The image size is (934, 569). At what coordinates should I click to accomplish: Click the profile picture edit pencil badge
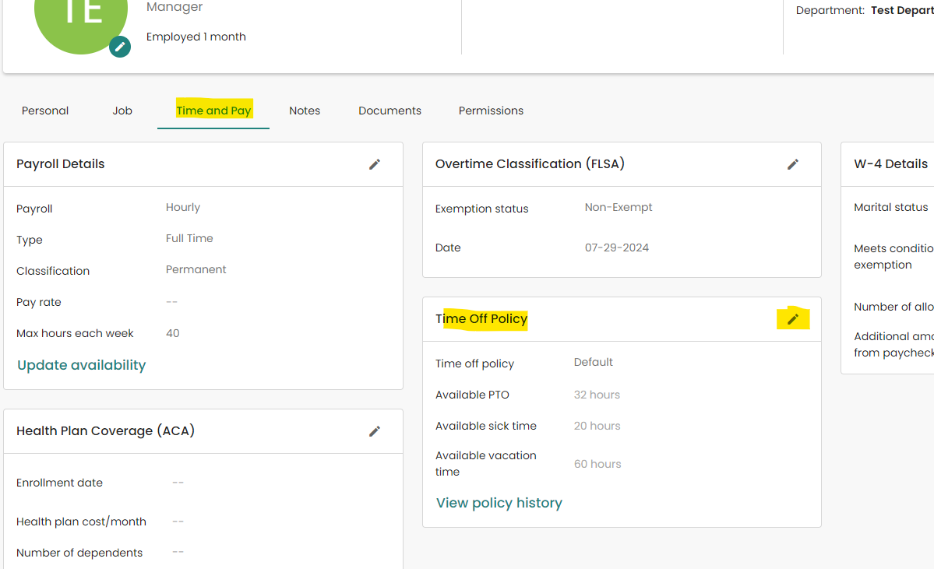(120, 47)
